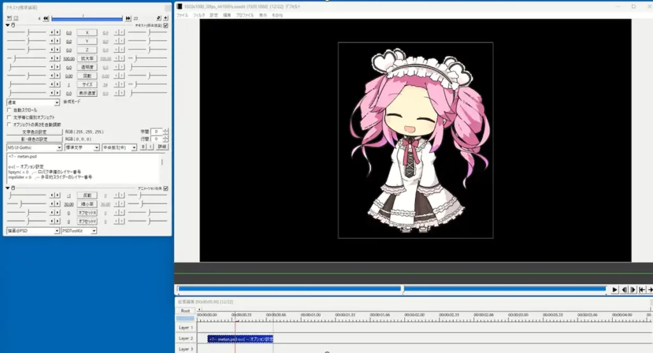653x353 pixels.
Task: Collapse the animation effect section triangle
Action: tap(8, 188)
